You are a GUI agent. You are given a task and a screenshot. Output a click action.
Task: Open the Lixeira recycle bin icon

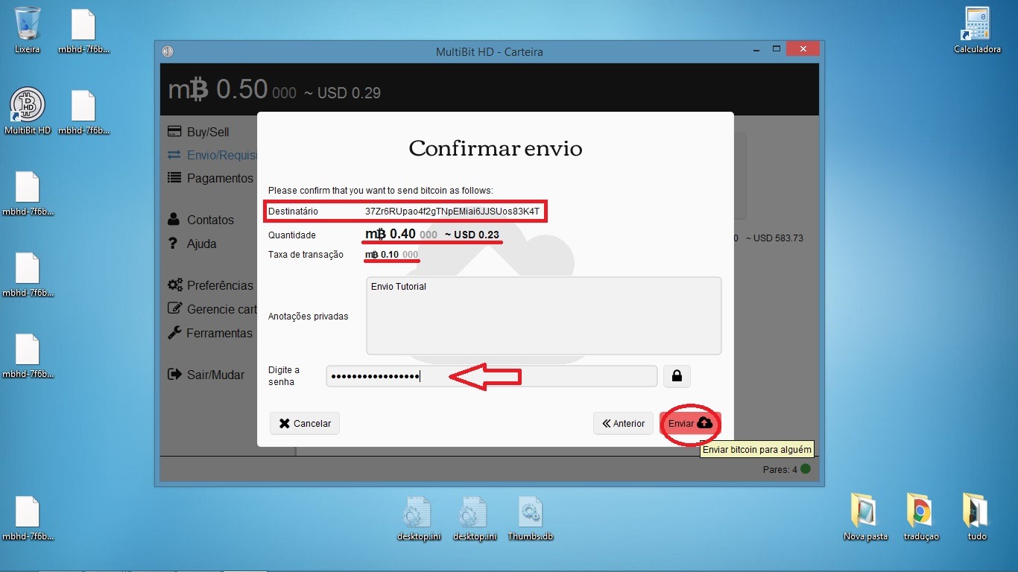click(28, 25)
